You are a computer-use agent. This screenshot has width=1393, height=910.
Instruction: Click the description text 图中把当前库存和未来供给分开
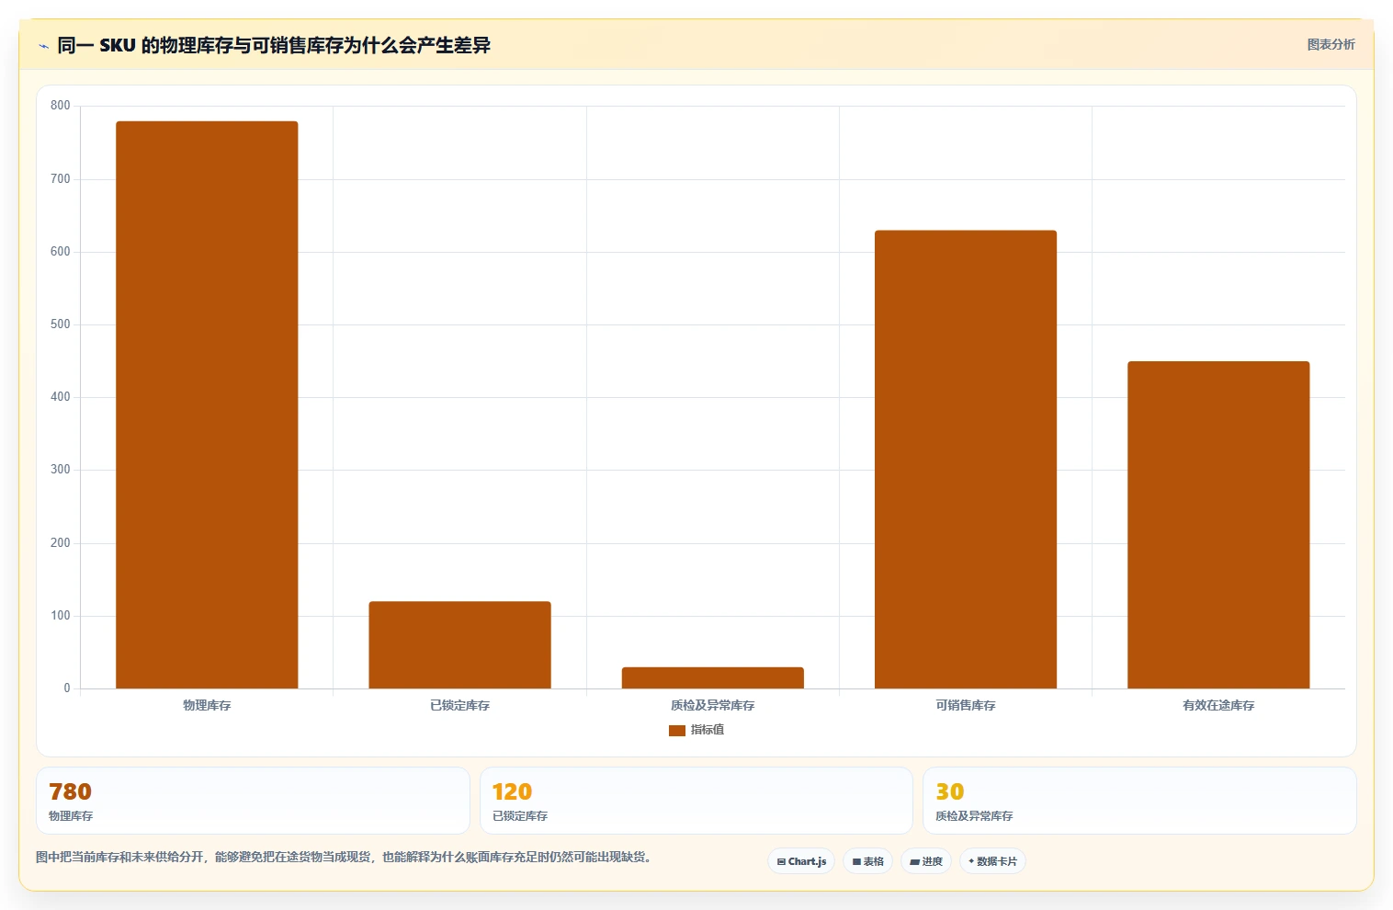pyautogui.click(x=344, y=858)
